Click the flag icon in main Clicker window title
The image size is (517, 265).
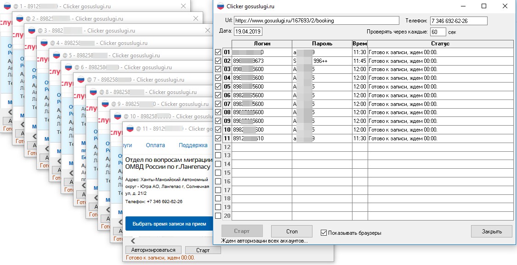click(220, 6)
